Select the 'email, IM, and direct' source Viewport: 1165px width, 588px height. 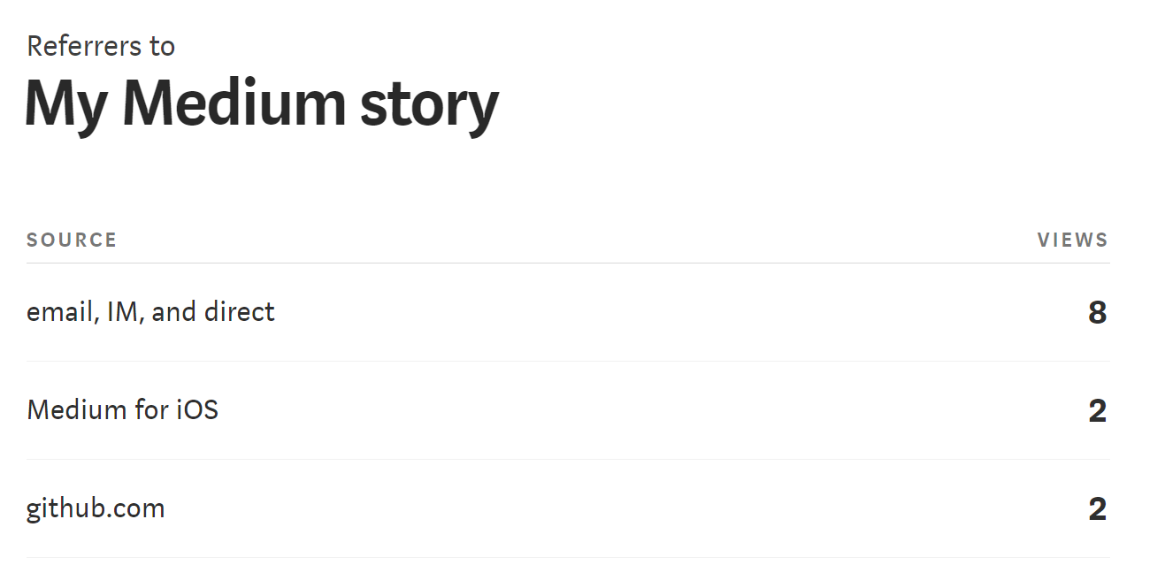point(150,312)
